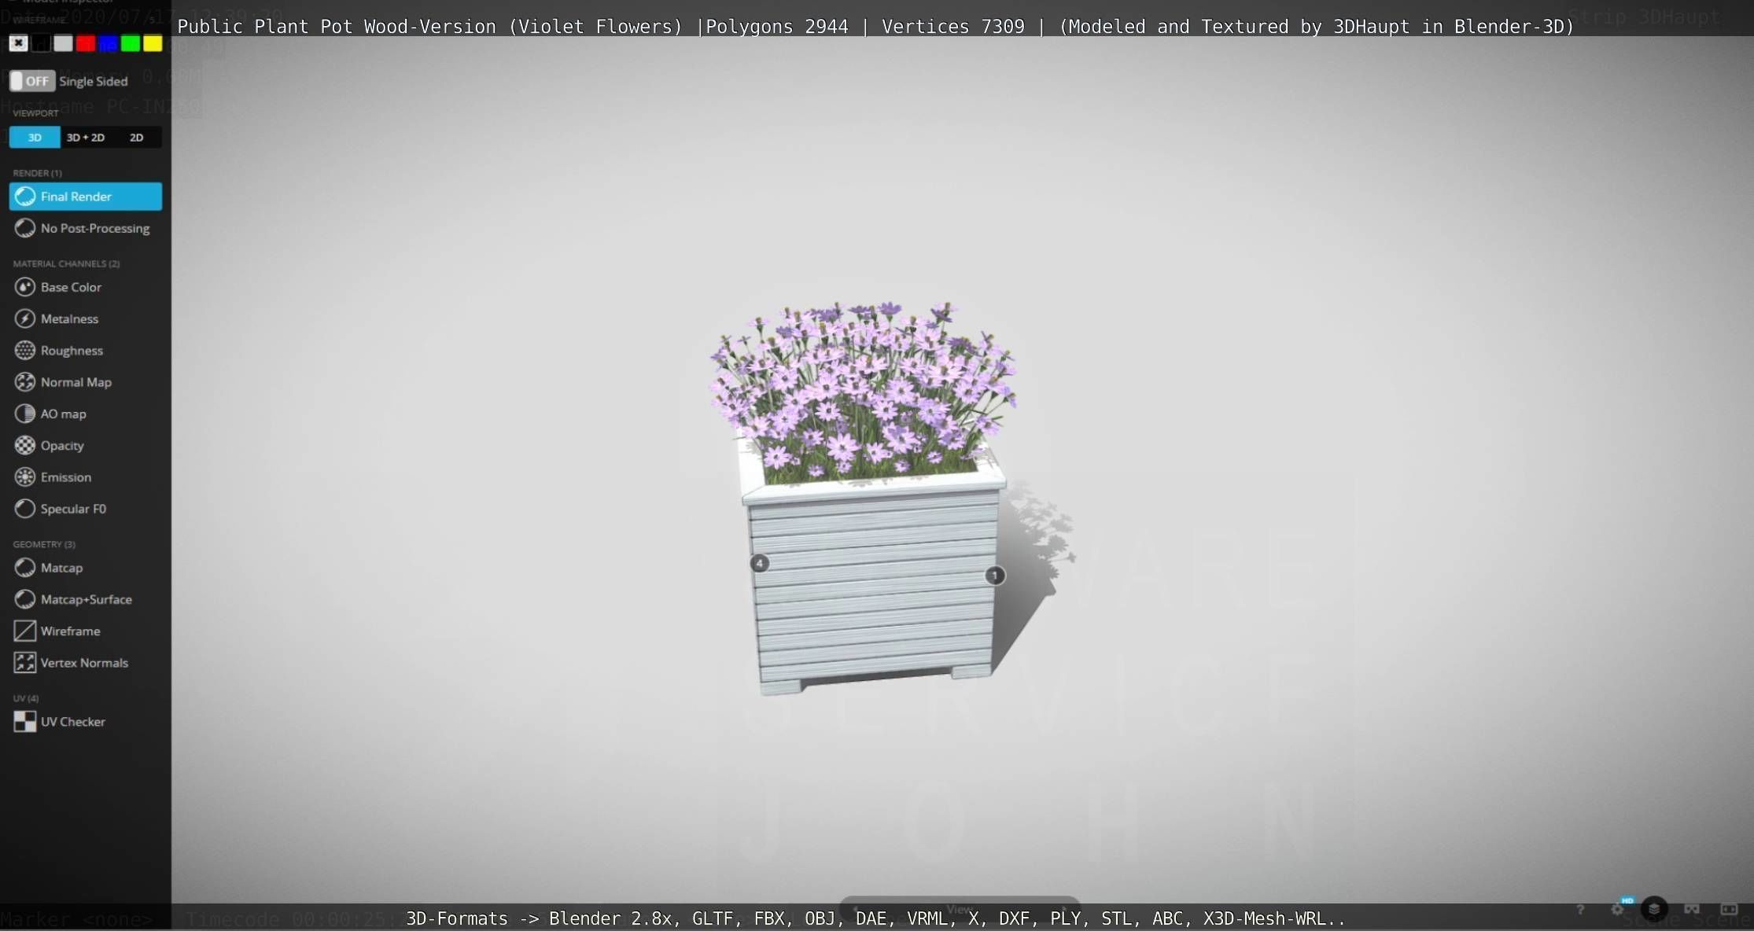Viewport: 1754px width, 931px height.
Task: Toggle fullscreen viewer mode icon
Action: [1729, 909]
